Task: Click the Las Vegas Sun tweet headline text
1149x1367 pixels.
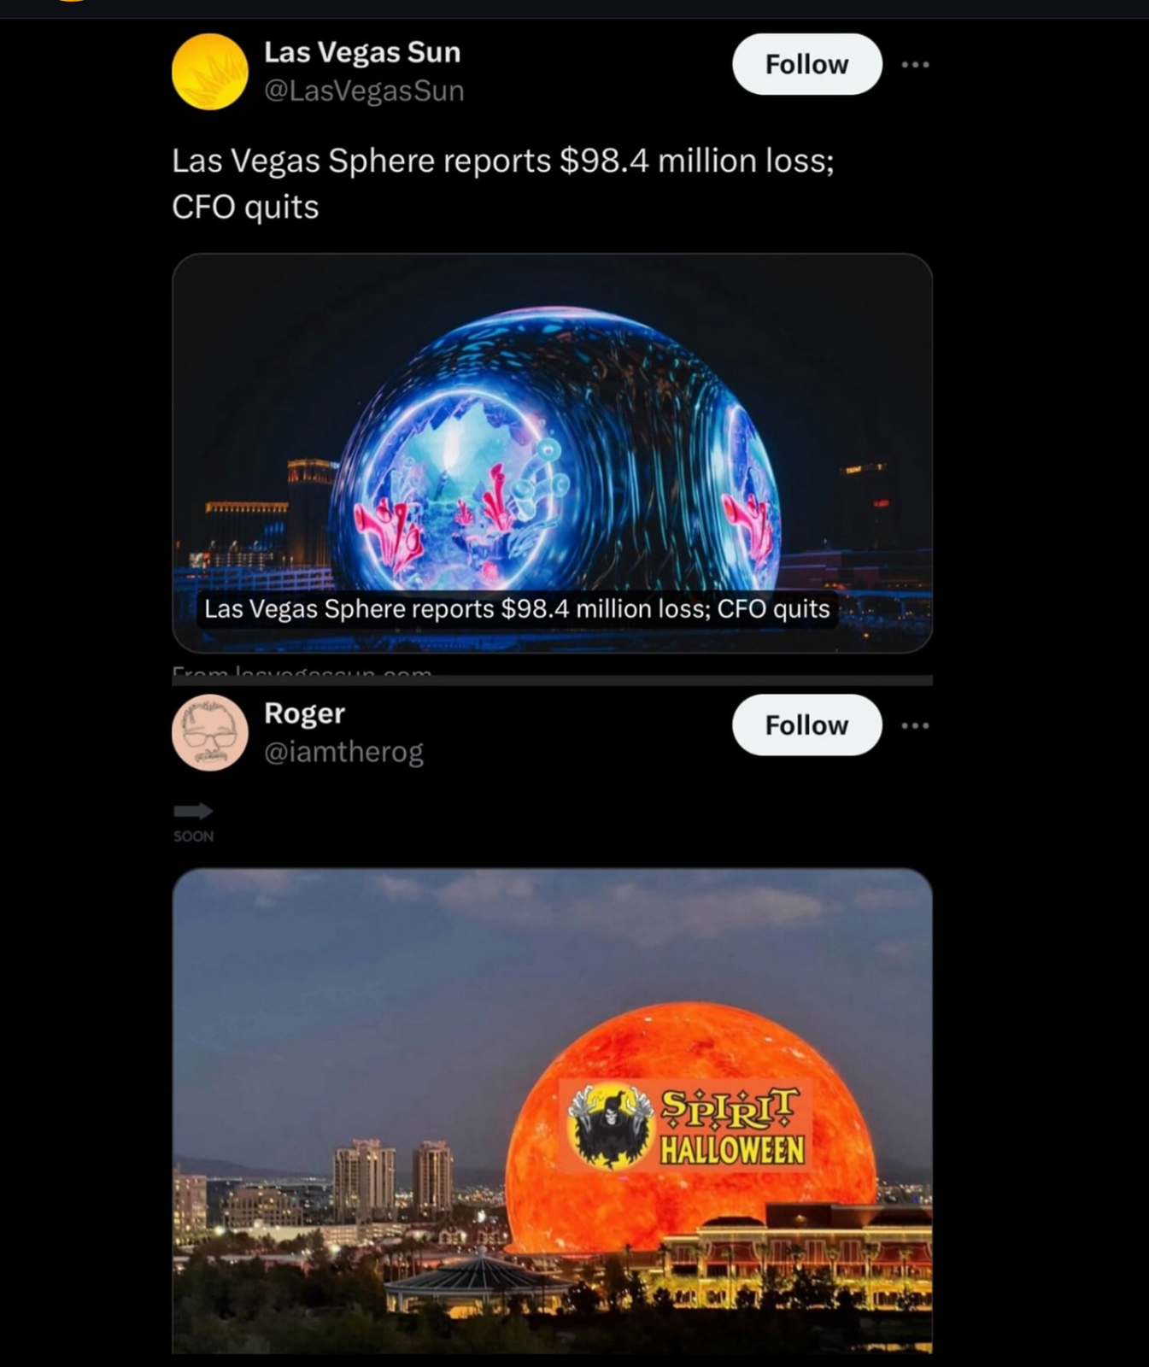Action: (x=502, y=184)
